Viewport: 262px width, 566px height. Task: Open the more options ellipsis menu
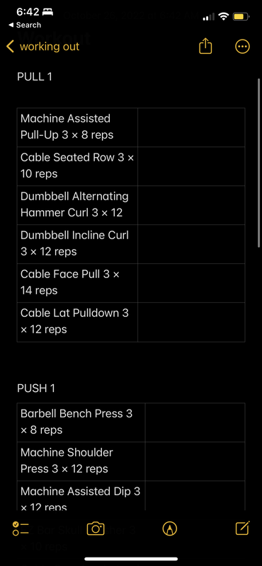tap(242, 47)
